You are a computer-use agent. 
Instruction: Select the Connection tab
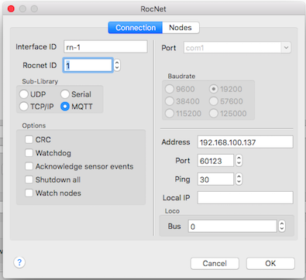[136, 28]
